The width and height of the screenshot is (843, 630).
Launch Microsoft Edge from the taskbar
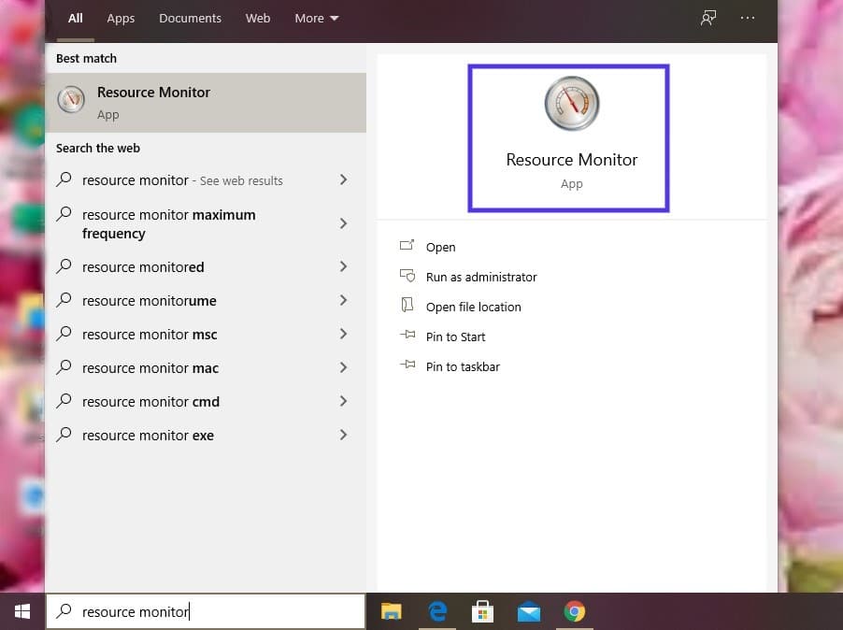(x=436, y=611)
